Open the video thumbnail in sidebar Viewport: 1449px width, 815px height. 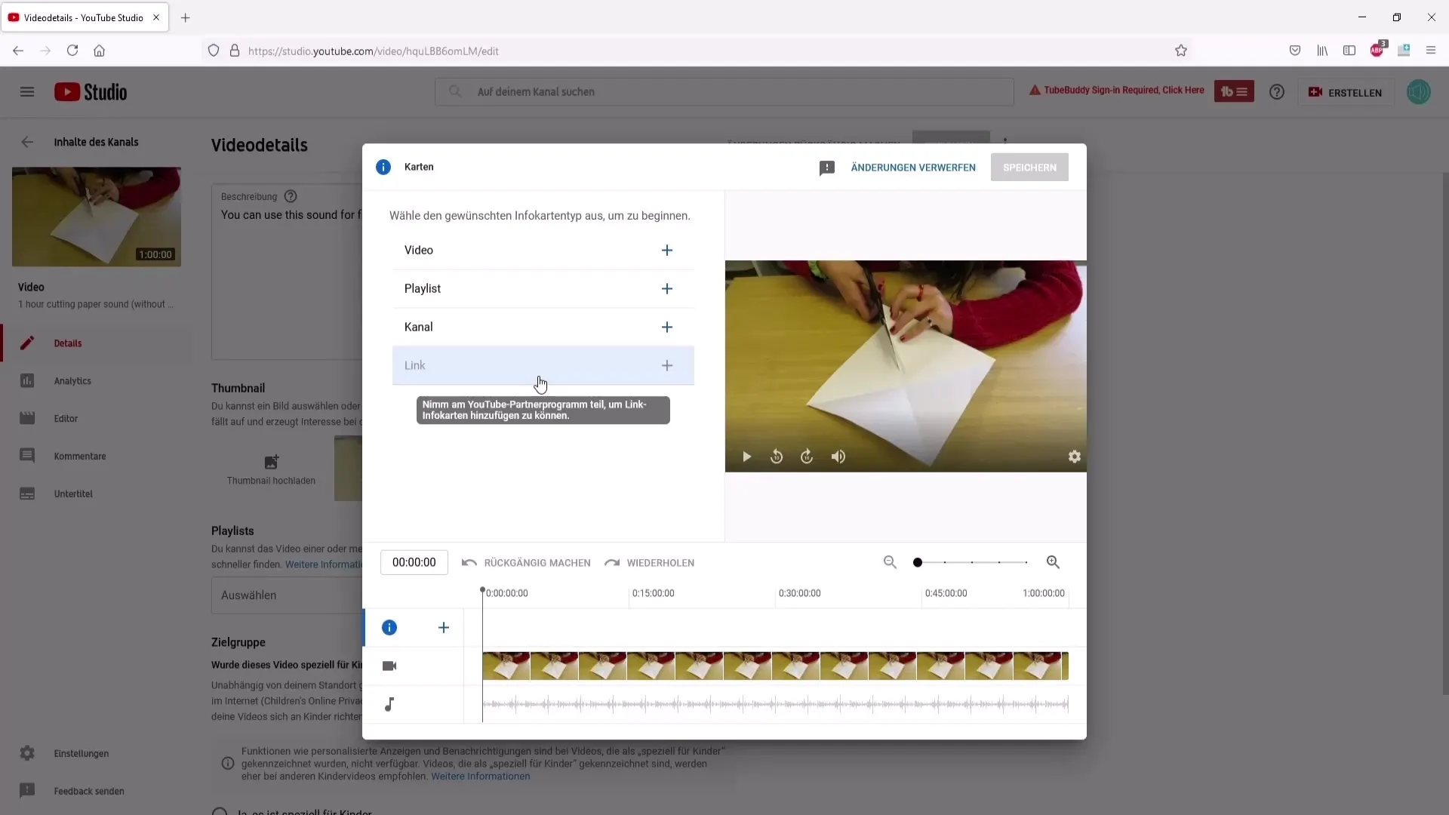tap(97, 217)
